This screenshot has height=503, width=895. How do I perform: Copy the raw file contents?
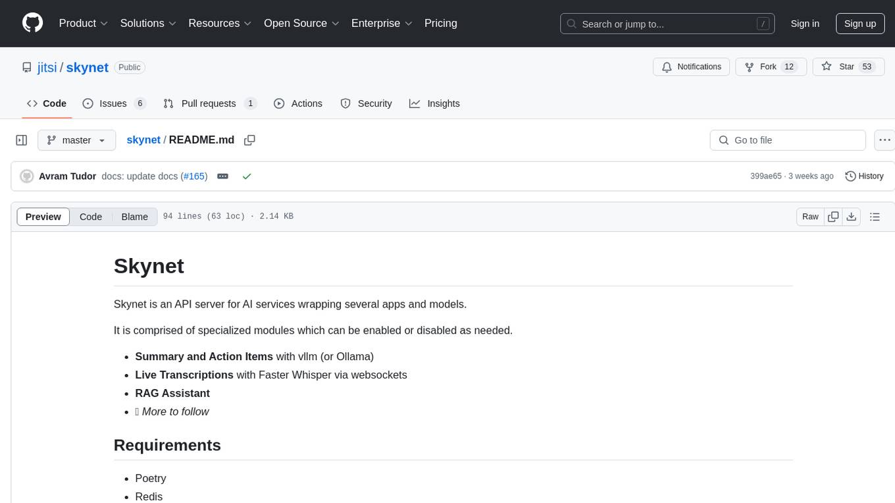(834, 217)
